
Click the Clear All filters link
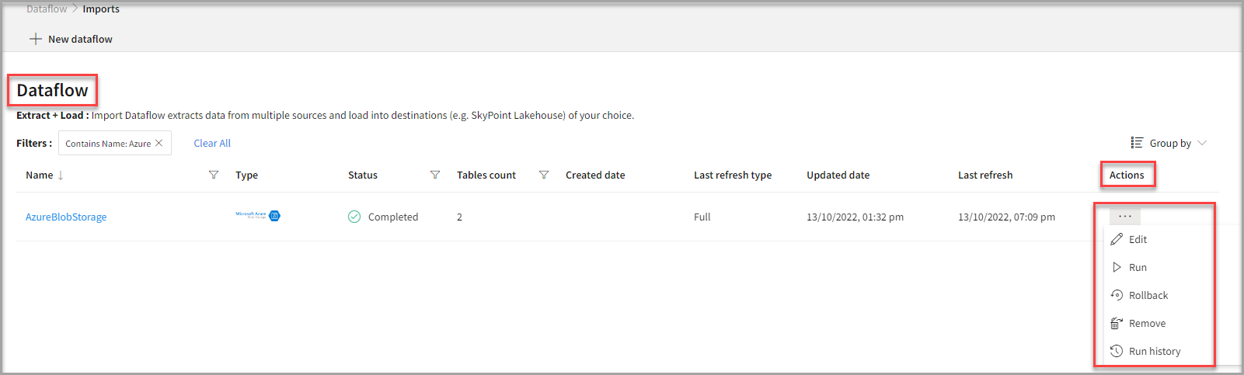[x=212, y=143]
